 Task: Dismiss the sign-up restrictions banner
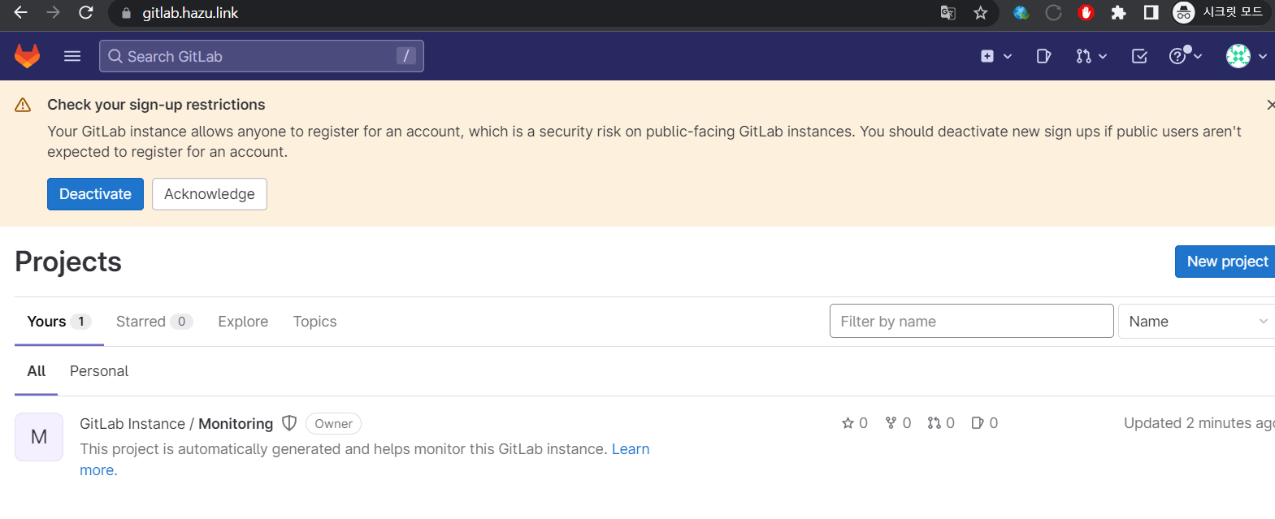pos(1270,105)
